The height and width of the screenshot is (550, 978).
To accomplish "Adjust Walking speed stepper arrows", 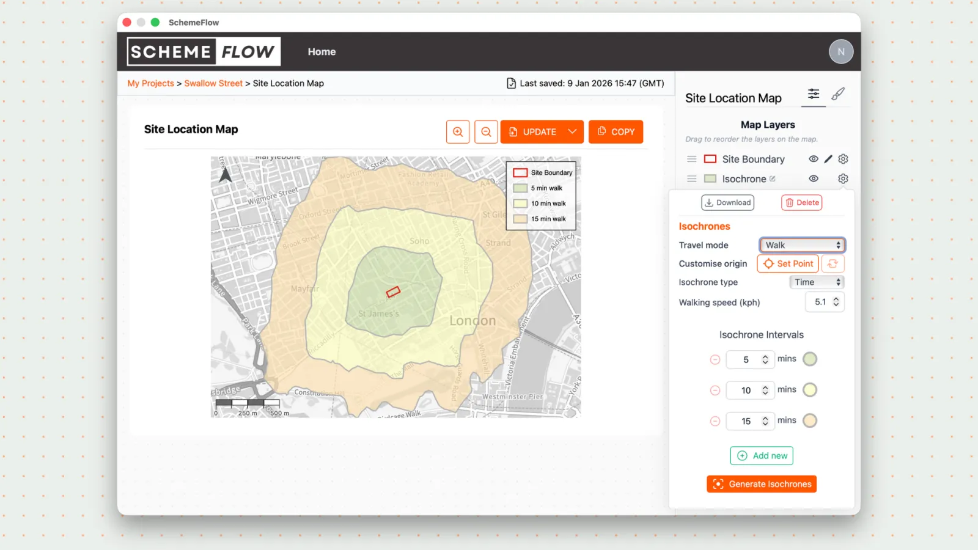I will click(x=836, y=302).
